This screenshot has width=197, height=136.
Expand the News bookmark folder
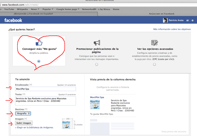35,9
